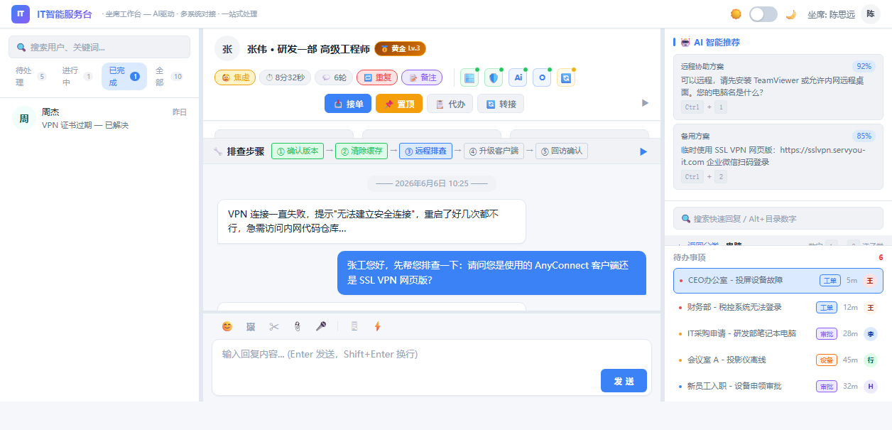The image size is (892, 430).
Task: Open the blue circle status icon
Action: pos(542,77)
